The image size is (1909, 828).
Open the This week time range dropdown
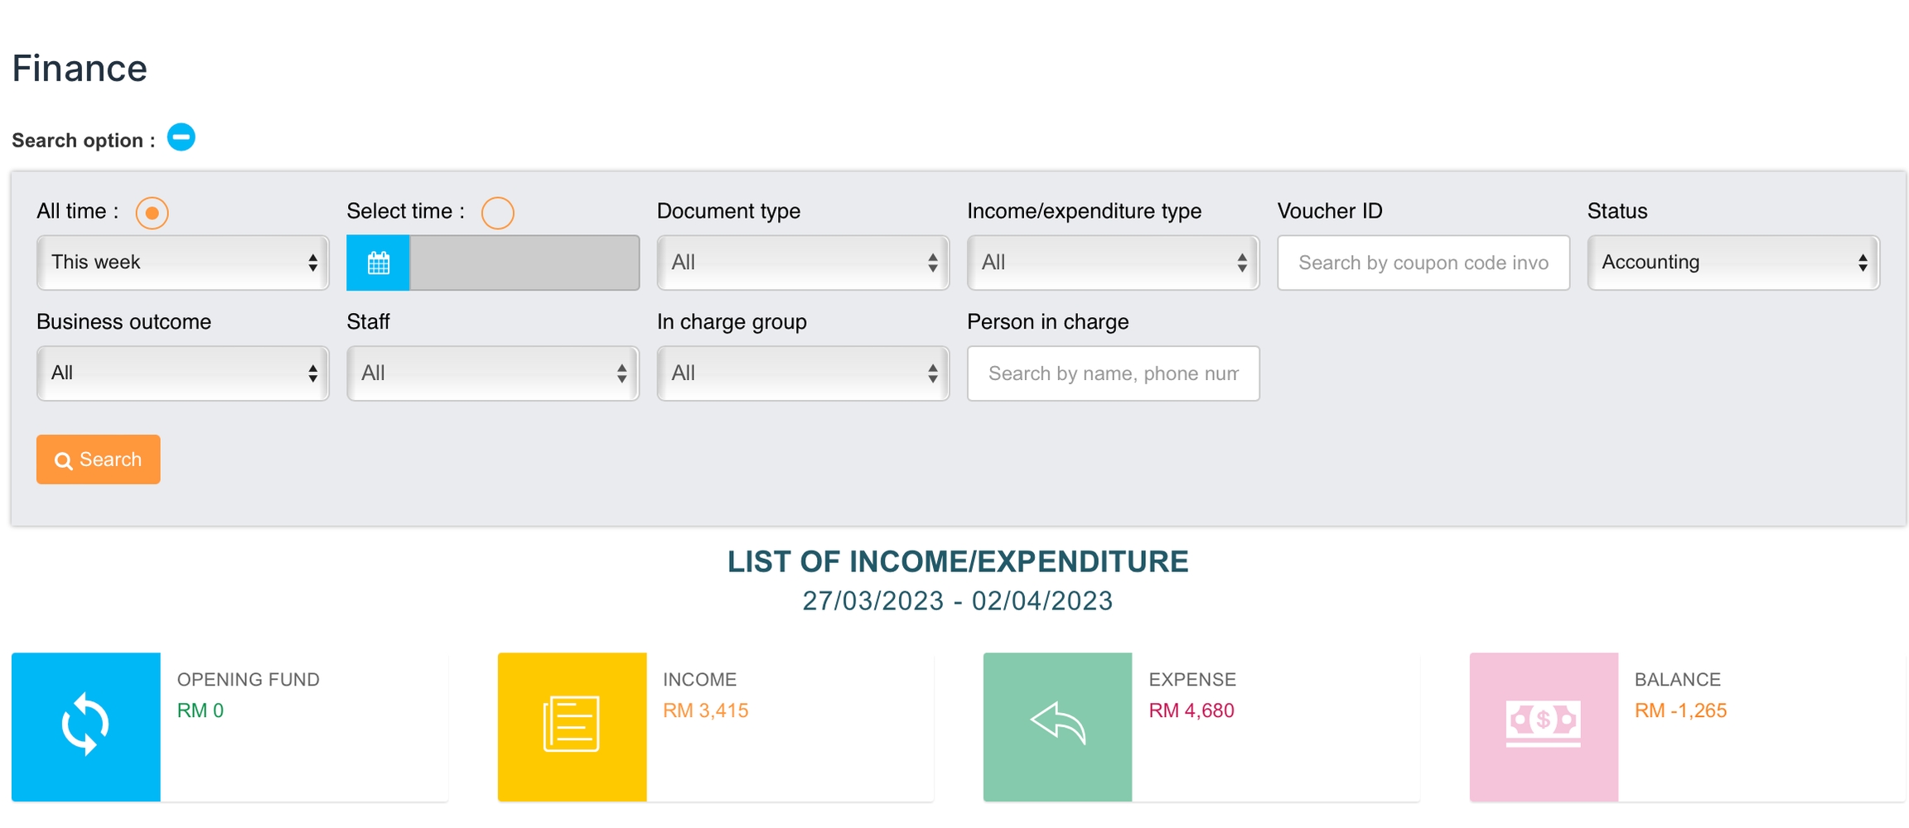[182, 262]
